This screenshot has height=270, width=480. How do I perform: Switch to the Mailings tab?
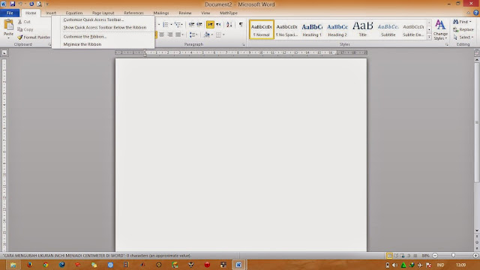[x=161, y=13]
